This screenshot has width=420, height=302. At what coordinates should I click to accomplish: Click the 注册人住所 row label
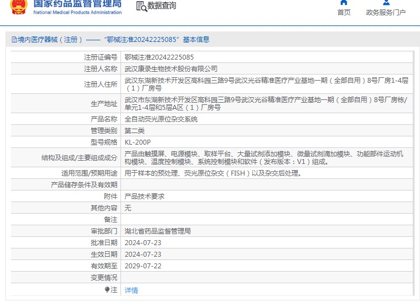click(x=101, y=84)
